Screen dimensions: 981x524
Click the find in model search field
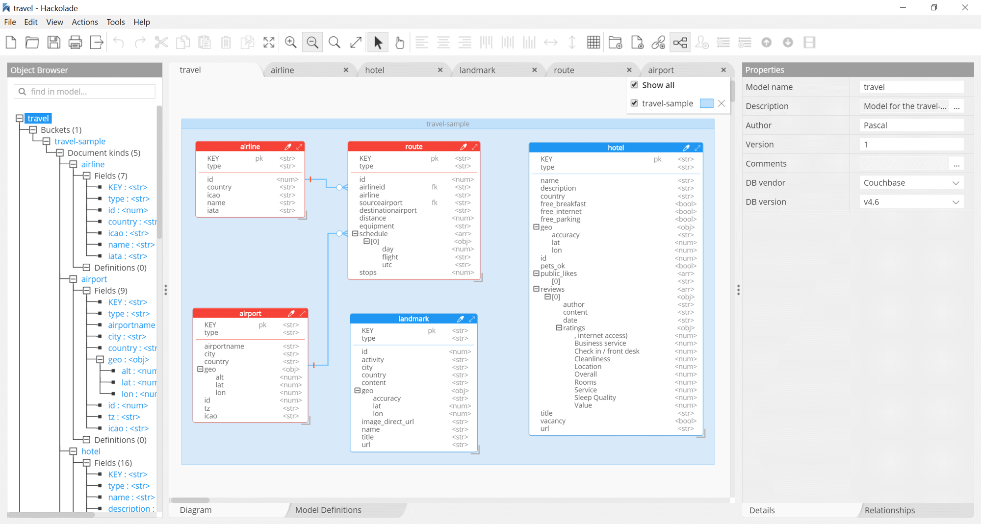pyautogui.click(x=85, y=92)
